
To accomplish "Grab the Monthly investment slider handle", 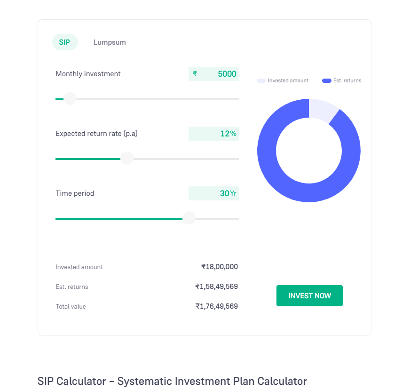I will 70,99.
